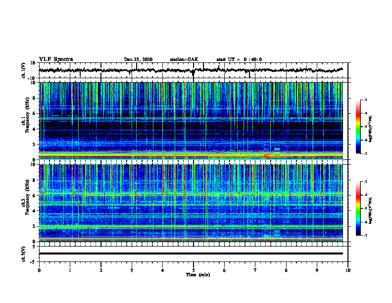Click the "-3" label on ch.1 colorbar
This screenshot has width=392, height=303.
(365, 100)
